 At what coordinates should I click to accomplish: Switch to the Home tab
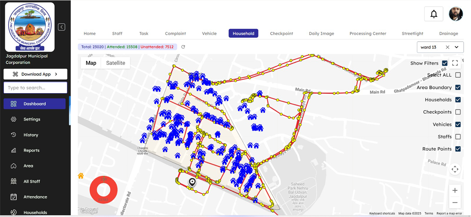[x=90, y=33]
